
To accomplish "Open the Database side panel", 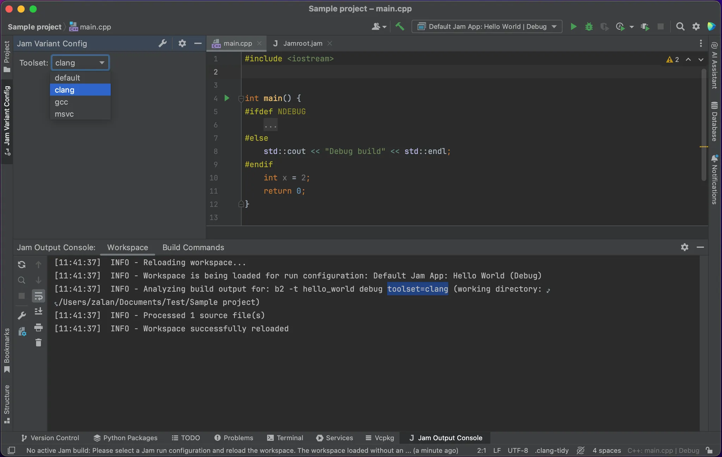I will [x=715, y=122].
